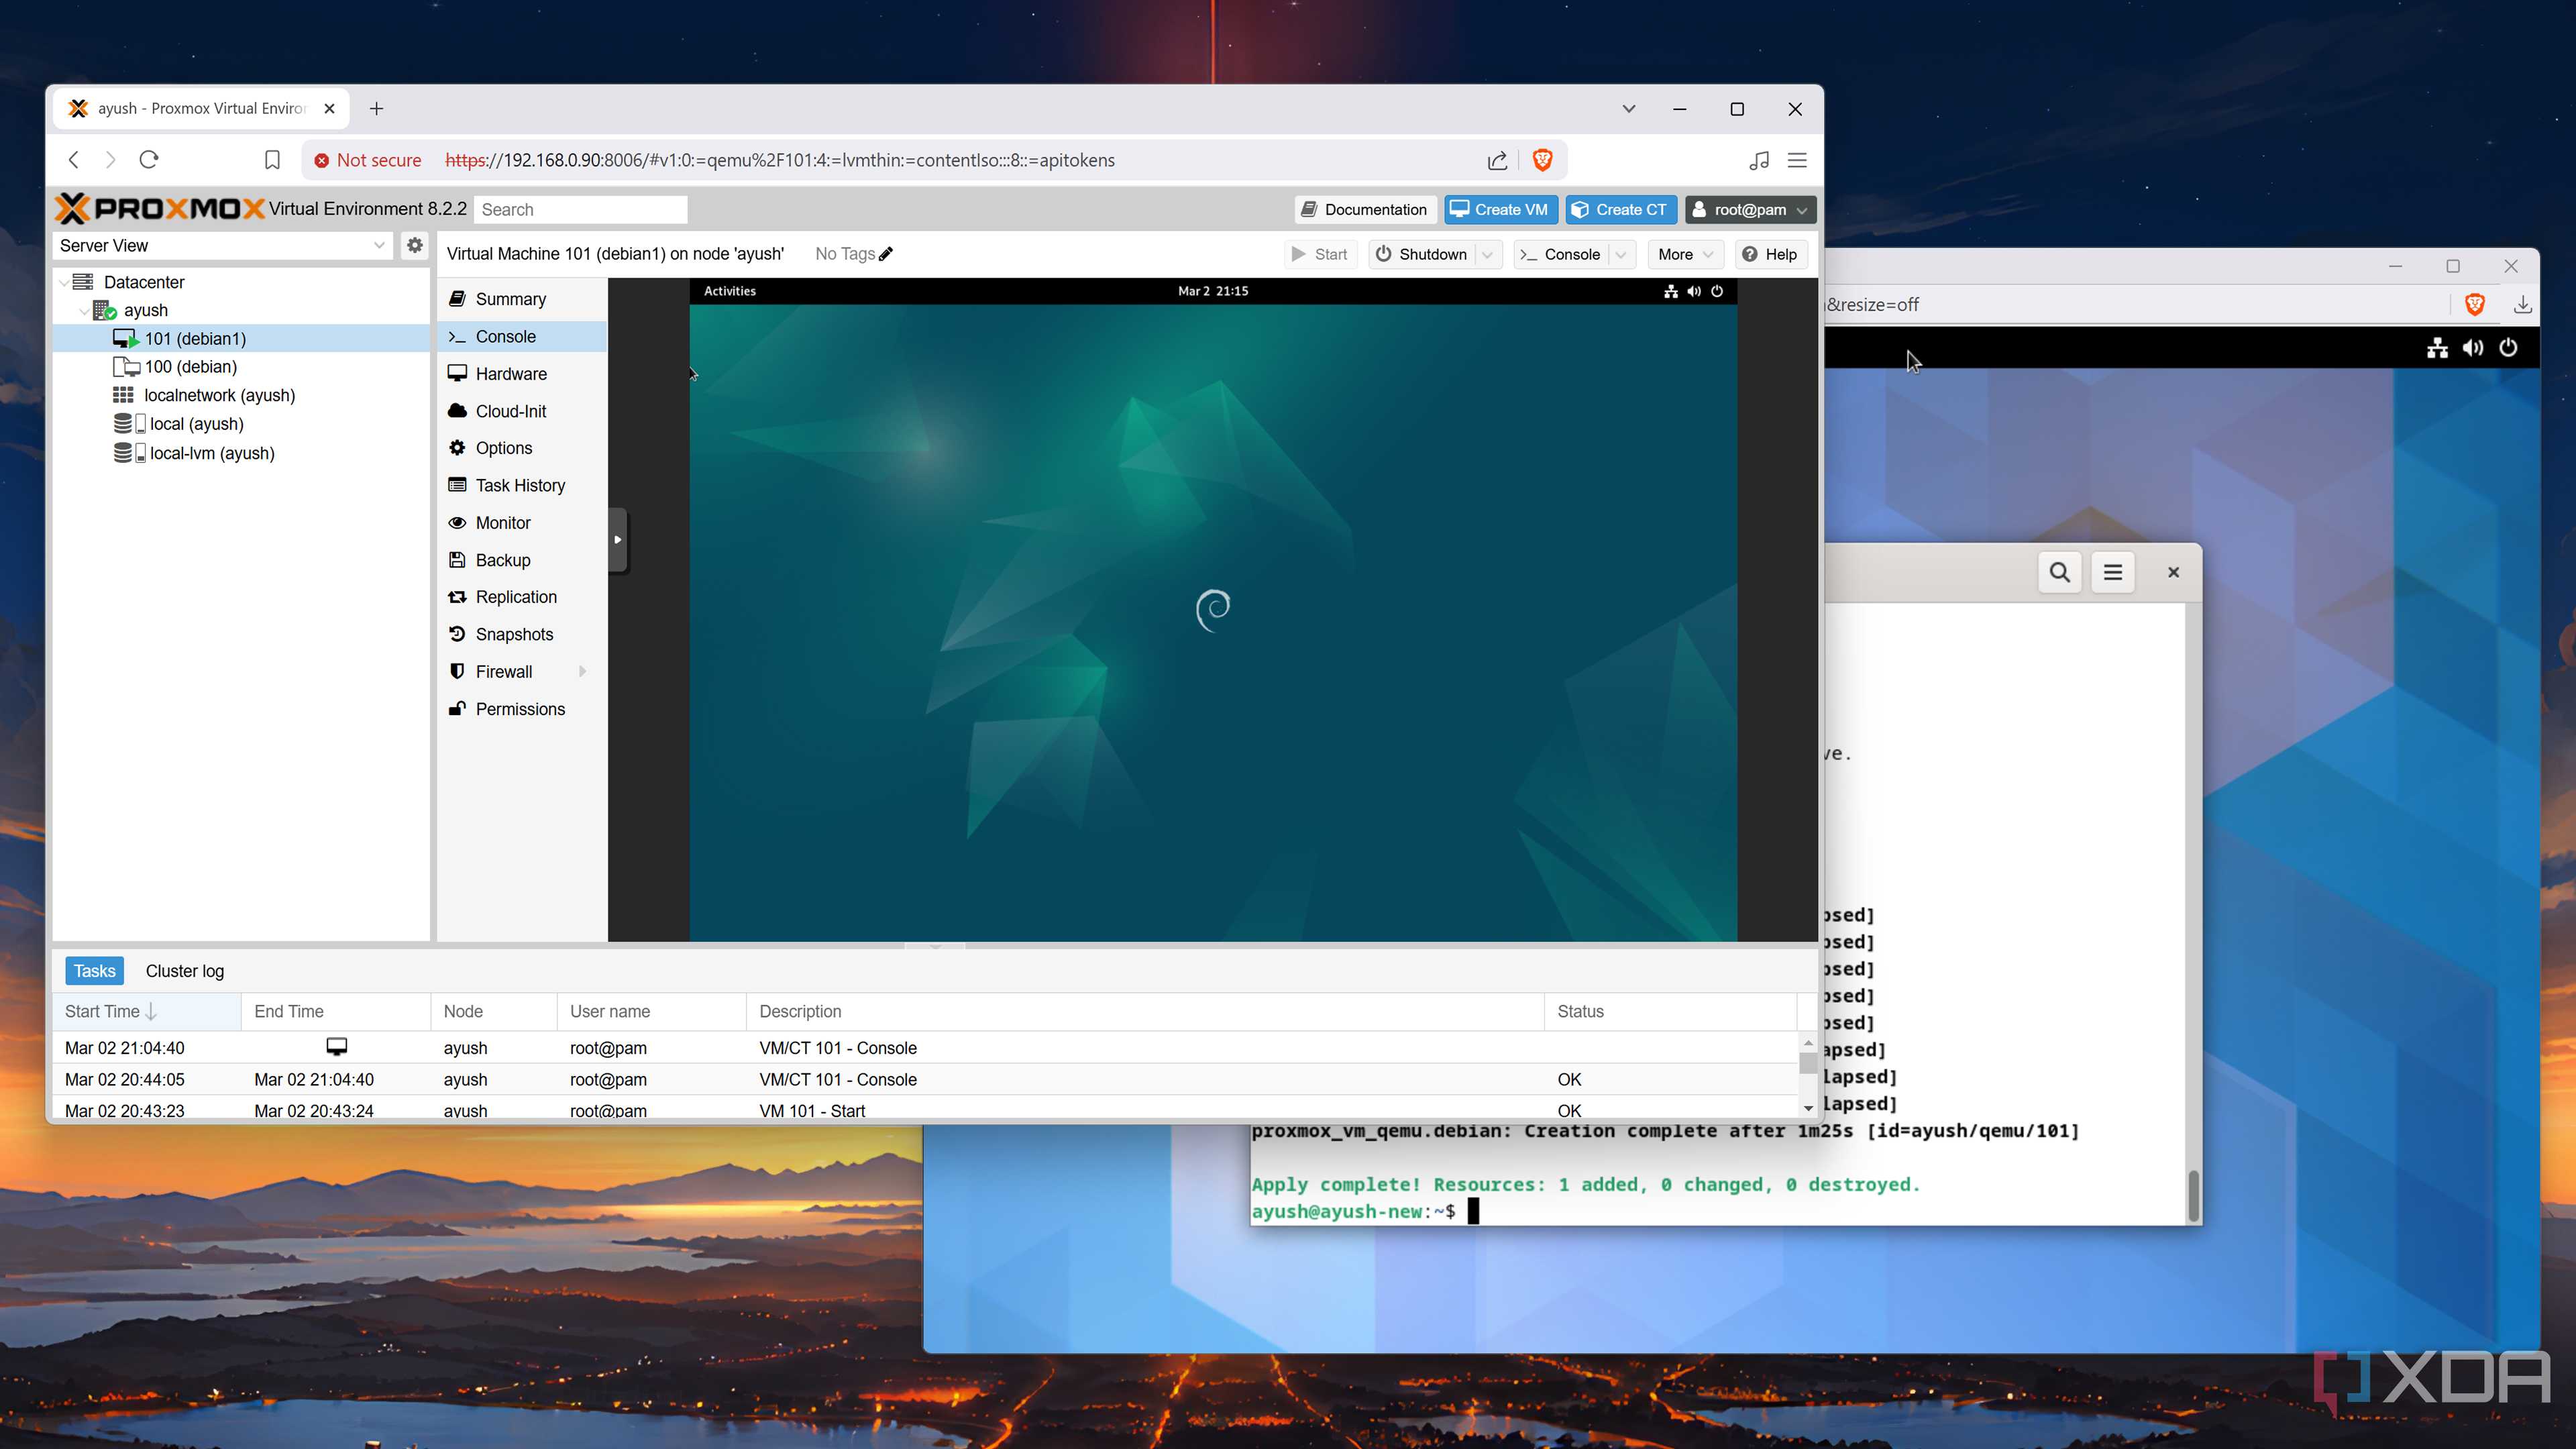Open the root@pam user menu
The image size is (2576, 1449).
click(1750, 209)
